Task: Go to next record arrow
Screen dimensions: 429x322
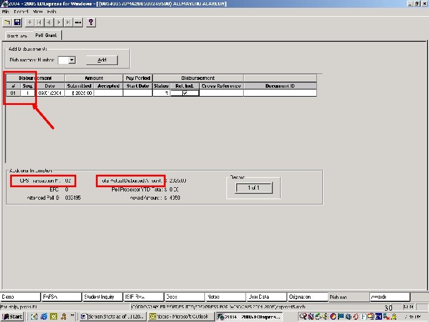Action: click(x=59, y=23)
